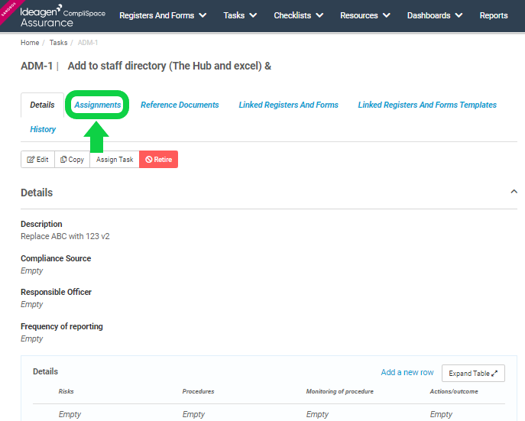525x421 pixels.
Task: Click the Copy button
Action: click(72, 159)
